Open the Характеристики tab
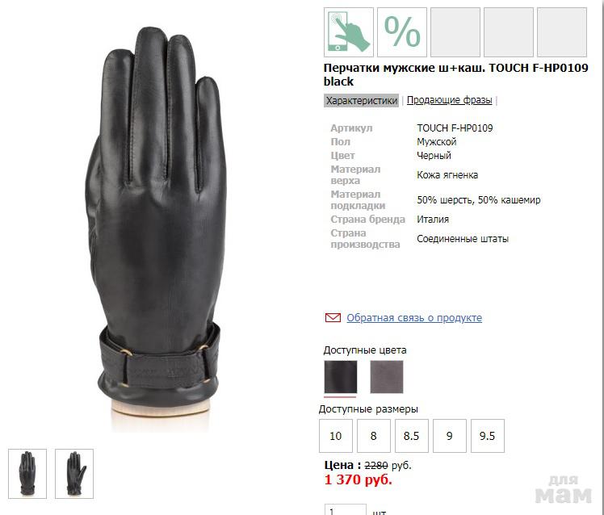This screenshot has width=604, height=515. click(361, 101)
